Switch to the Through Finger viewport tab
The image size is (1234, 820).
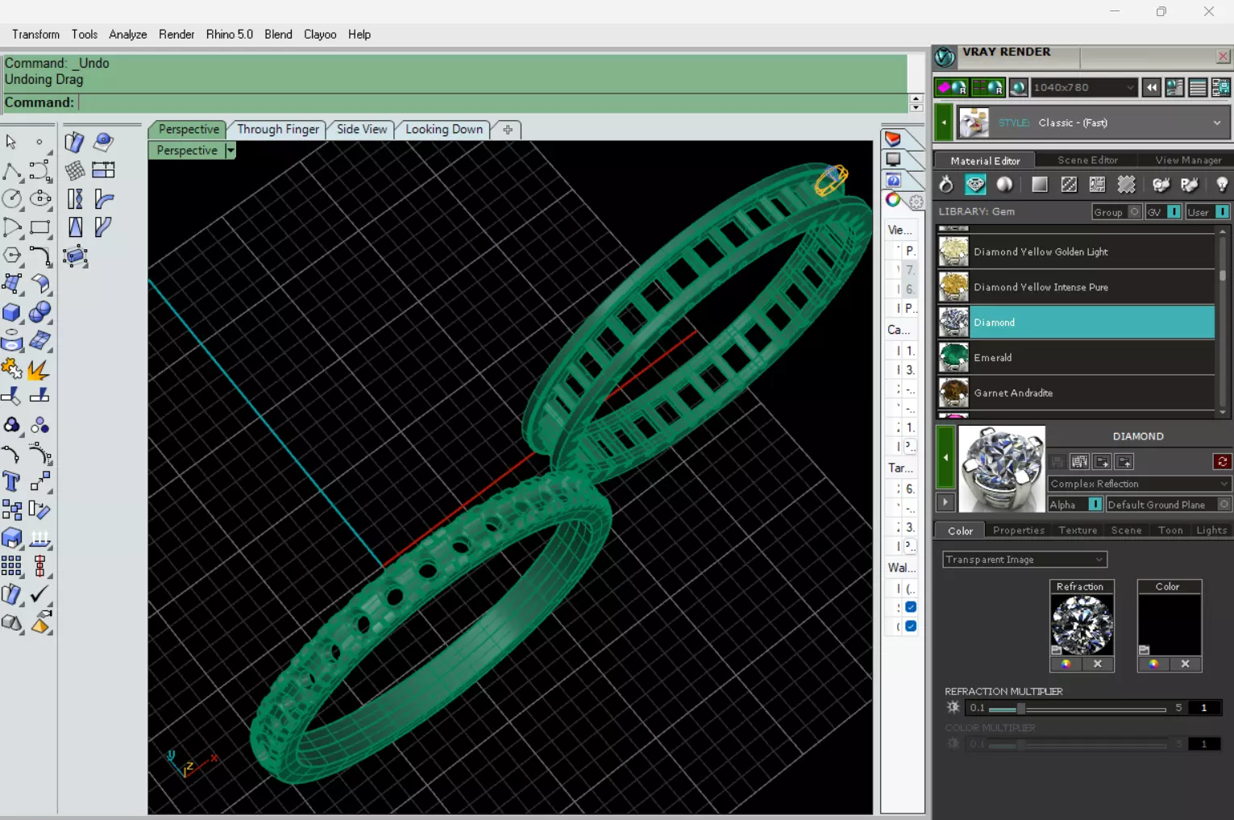coord(278,129)
